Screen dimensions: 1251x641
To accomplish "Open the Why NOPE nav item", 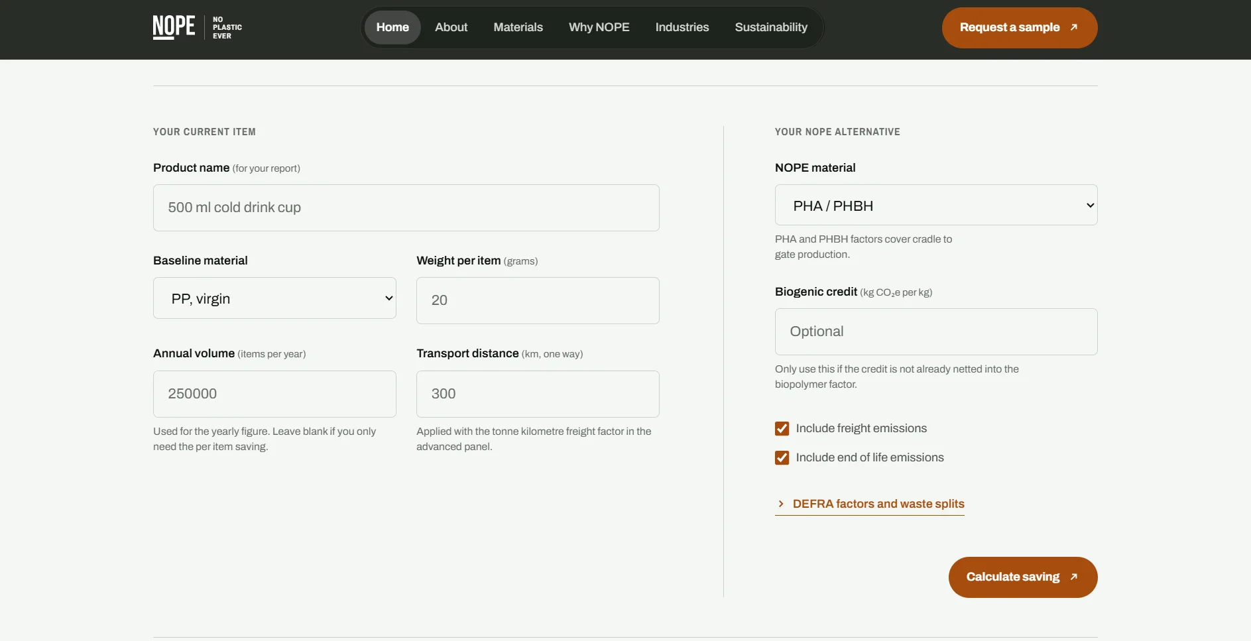I will click(x=599, y=27).
